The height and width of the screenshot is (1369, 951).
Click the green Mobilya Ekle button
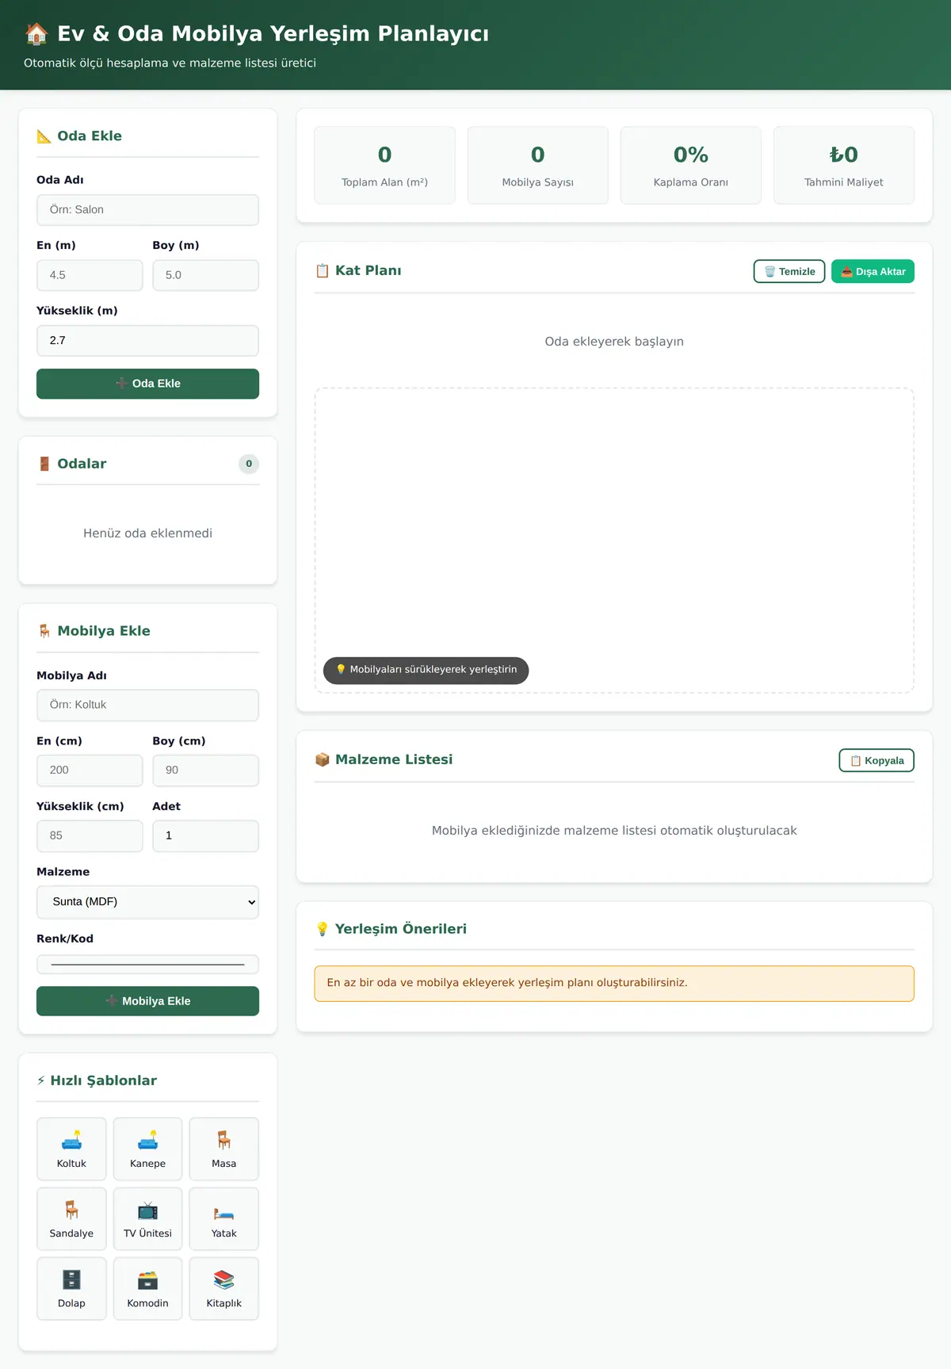click(147, 1001)
